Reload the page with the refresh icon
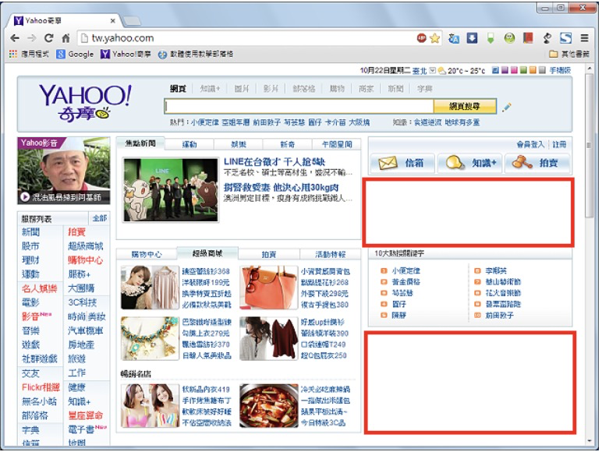 point(49,38)
